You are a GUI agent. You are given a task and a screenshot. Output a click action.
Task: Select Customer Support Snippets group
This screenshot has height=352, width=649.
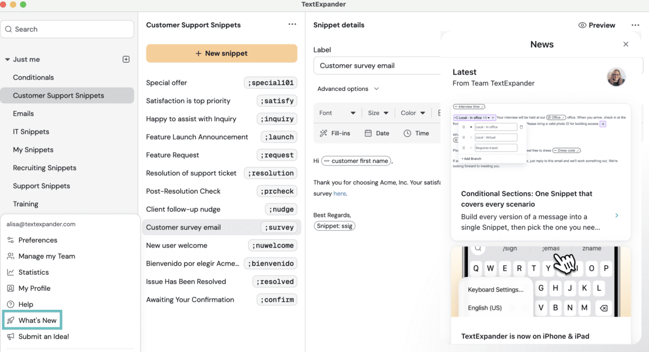pyautogui.click(x=67, y=96)
